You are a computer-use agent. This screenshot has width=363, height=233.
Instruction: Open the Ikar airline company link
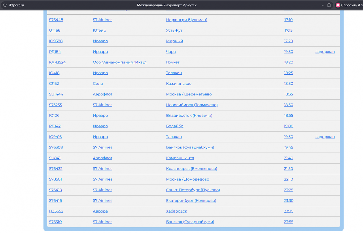pos(120,62)
